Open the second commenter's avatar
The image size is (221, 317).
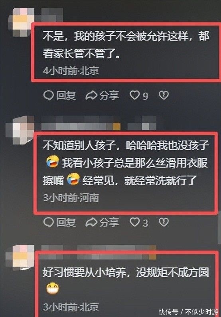tap(20, 130)
